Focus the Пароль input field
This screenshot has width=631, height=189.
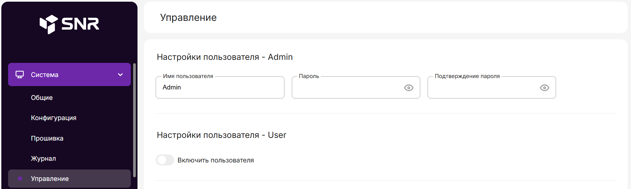coord(346,87)
